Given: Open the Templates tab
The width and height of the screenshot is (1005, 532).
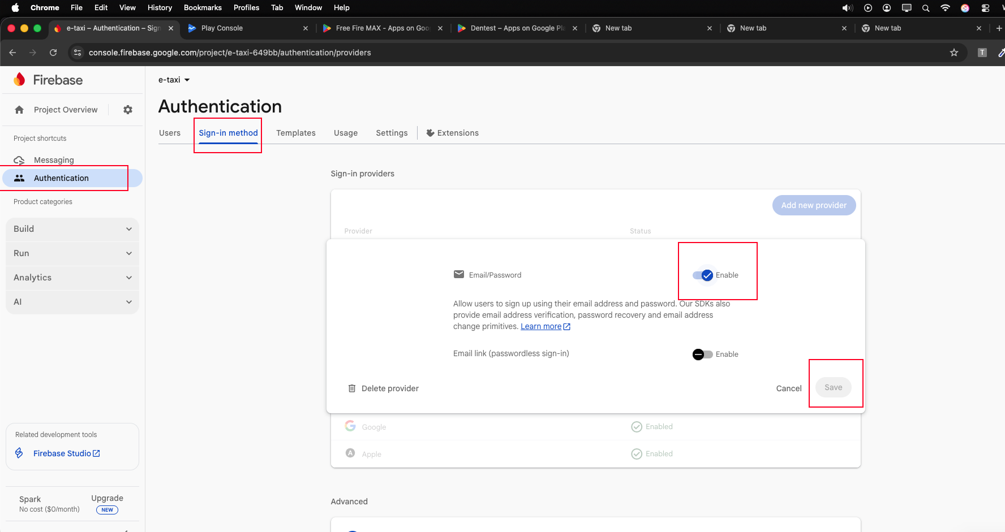Looking at the screenshot, I should click(296, 133).
